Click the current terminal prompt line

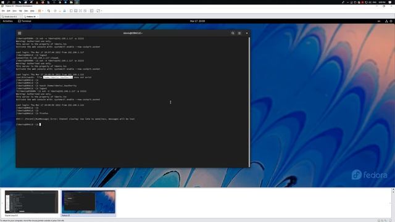[28, 125]
